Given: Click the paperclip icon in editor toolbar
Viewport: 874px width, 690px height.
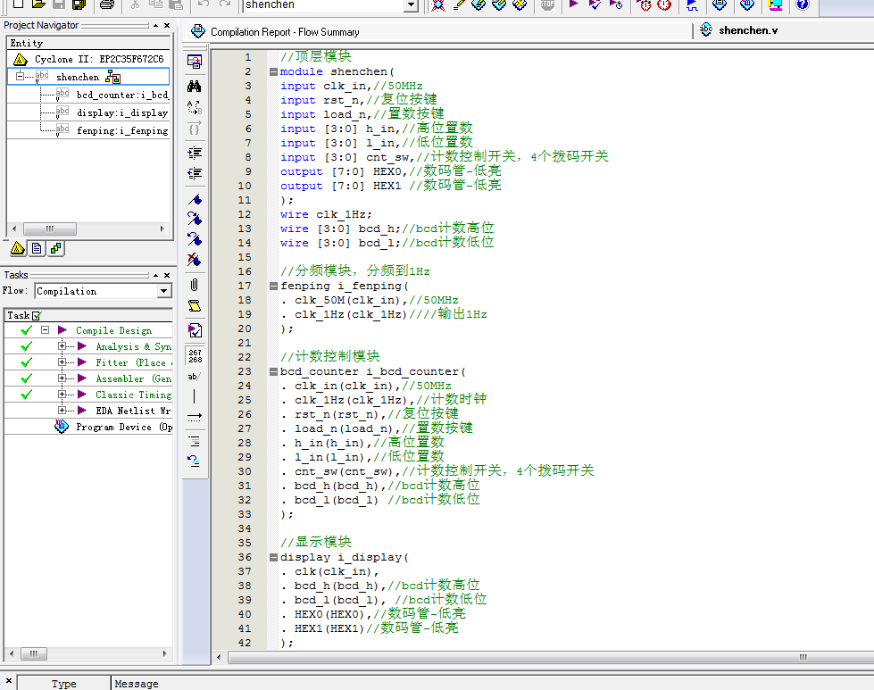Looking at the screenshot, I should pos(194,285).
